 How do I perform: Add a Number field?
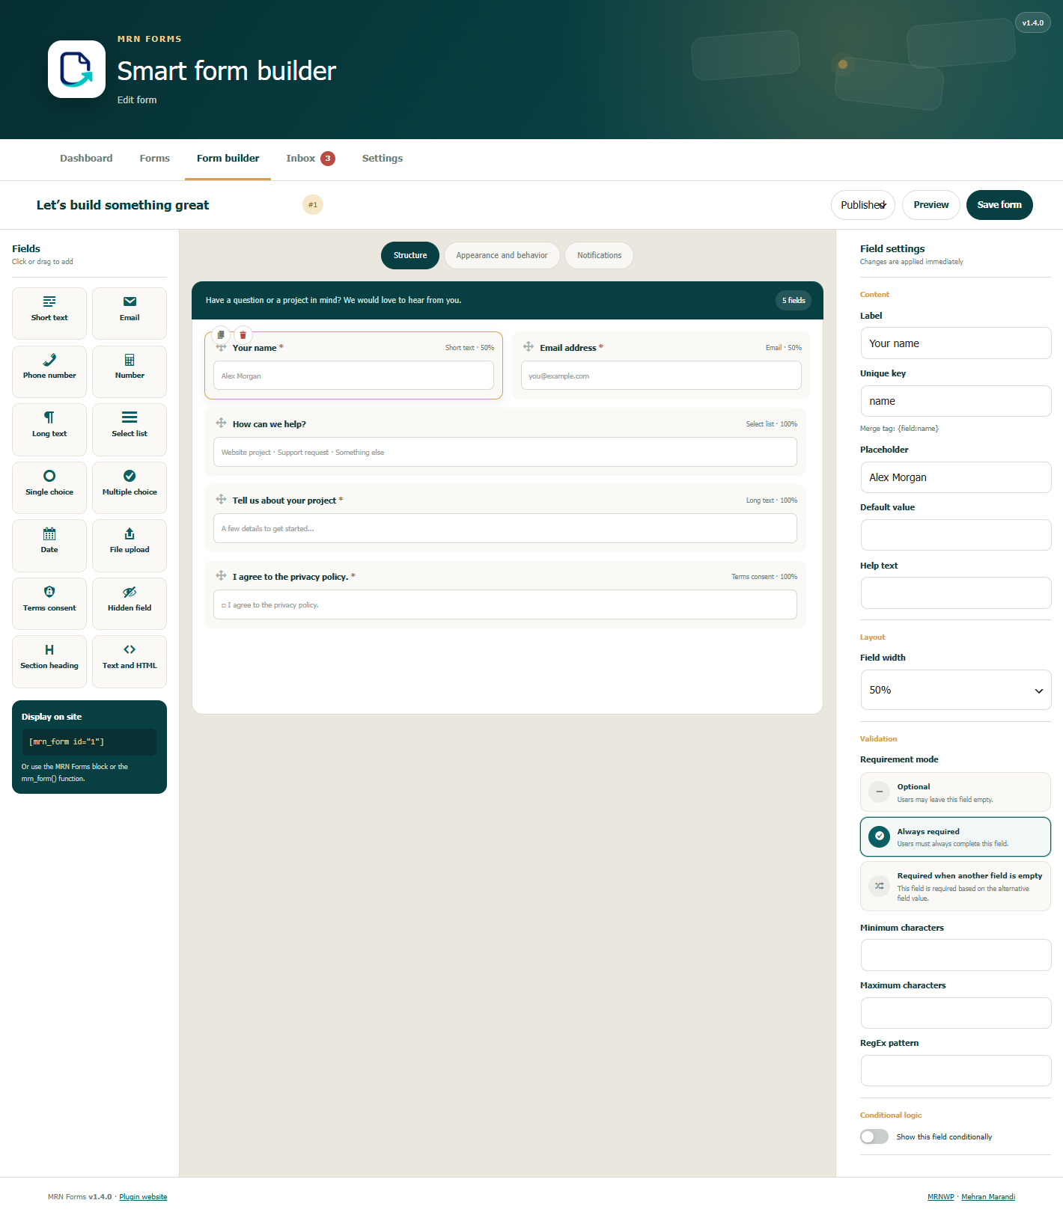[130, 372]
